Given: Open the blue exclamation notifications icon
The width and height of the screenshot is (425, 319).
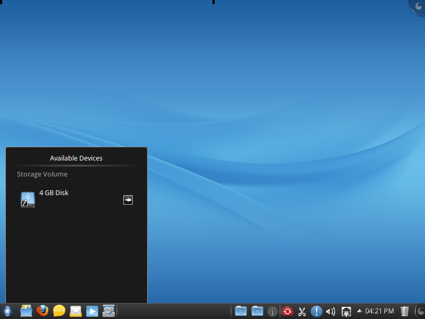Looking at the screenshot, I should coord(316,311).
